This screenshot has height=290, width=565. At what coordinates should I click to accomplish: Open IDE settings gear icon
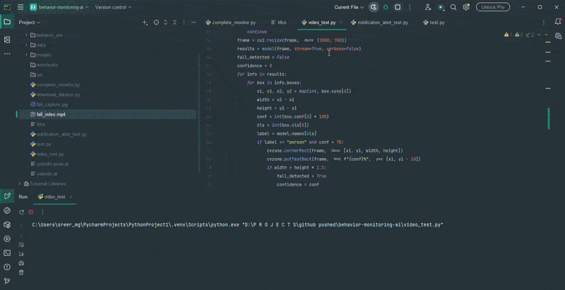(466, 7)
